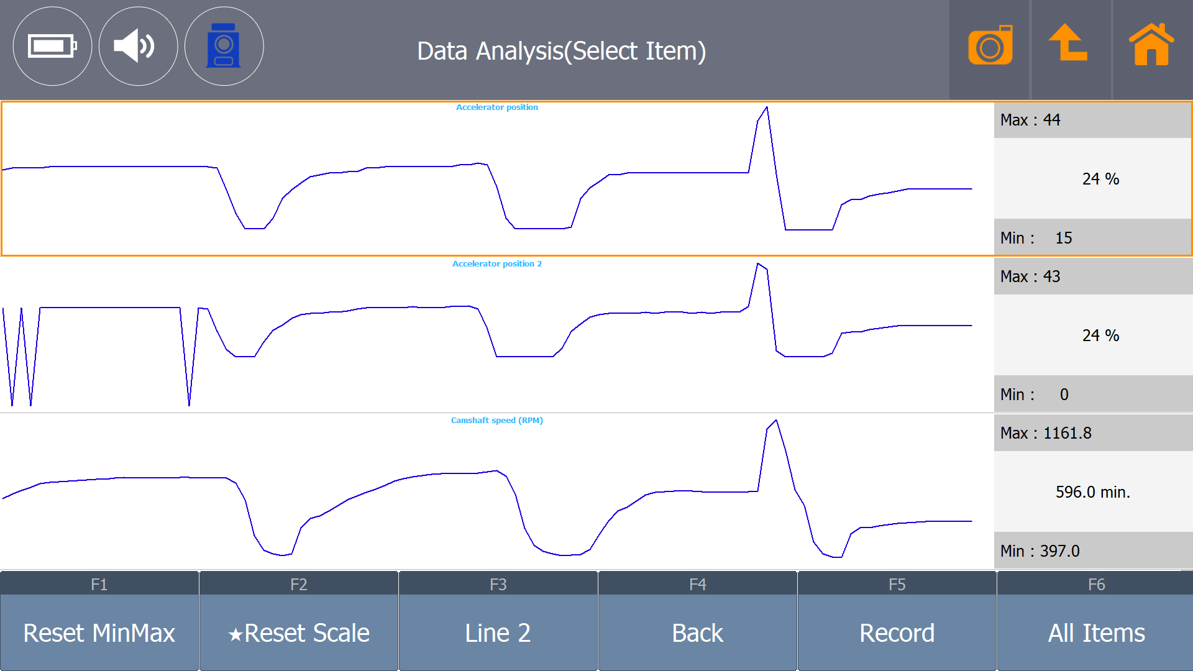Click the Accelerator position 24 % value

coord(1100,179)
